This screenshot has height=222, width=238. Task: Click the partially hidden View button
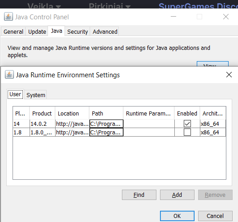pyautogui.click(x=212, y=64)
